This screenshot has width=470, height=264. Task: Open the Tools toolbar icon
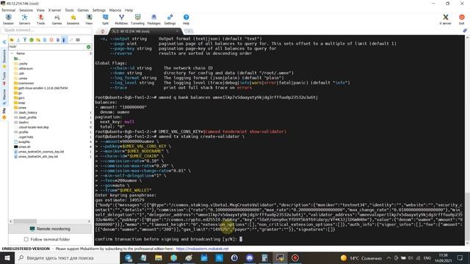(40, 20)
